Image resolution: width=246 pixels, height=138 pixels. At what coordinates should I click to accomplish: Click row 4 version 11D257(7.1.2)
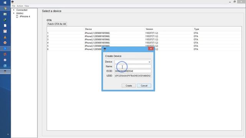[x=152, y=43]
